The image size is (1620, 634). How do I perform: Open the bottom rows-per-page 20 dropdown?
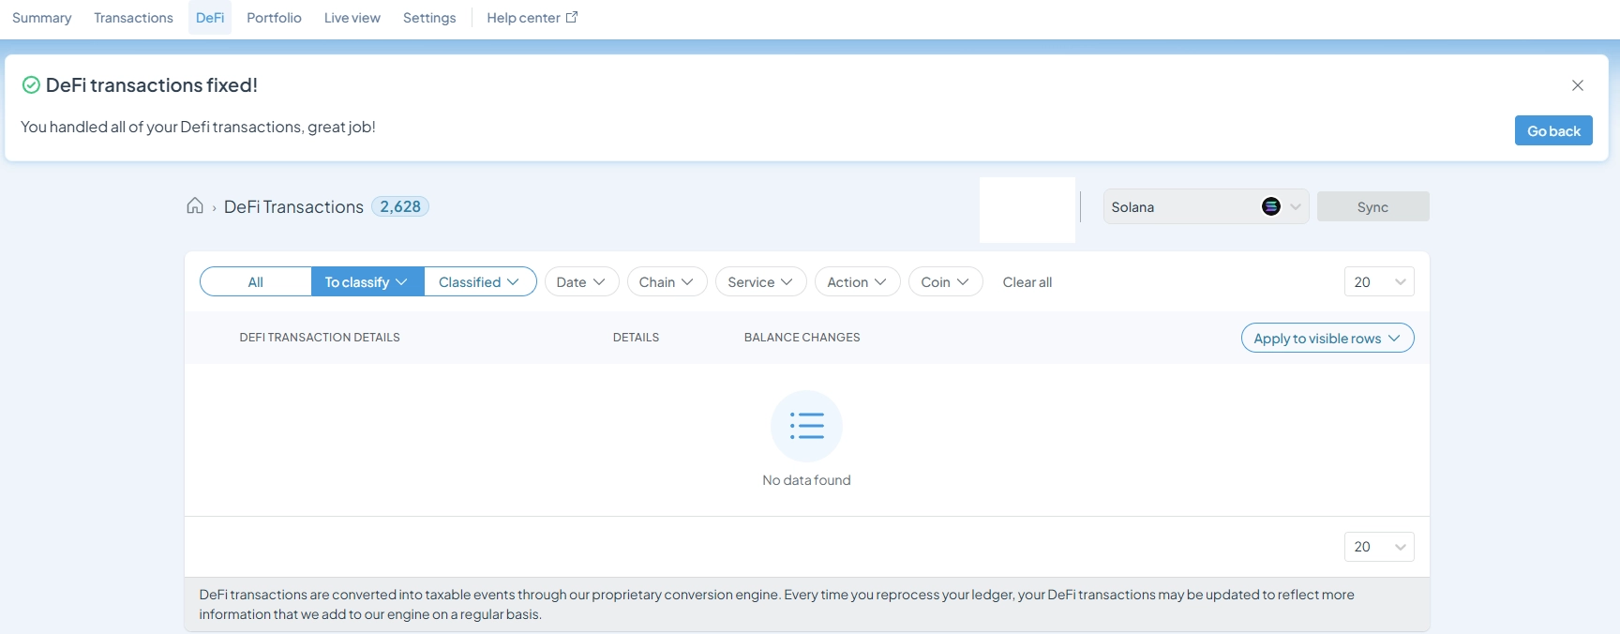[x=1379, y=547]
